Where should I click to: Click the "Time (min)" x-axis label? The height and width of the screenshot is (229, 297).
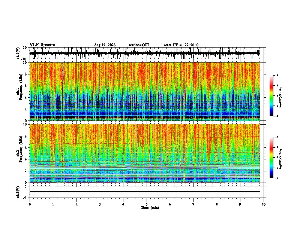pos(150,208)
